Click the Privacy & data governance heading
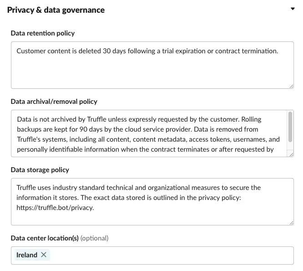The width and height of the screenshot is (303, 271). pyautogui.click(x=56, y=10)
